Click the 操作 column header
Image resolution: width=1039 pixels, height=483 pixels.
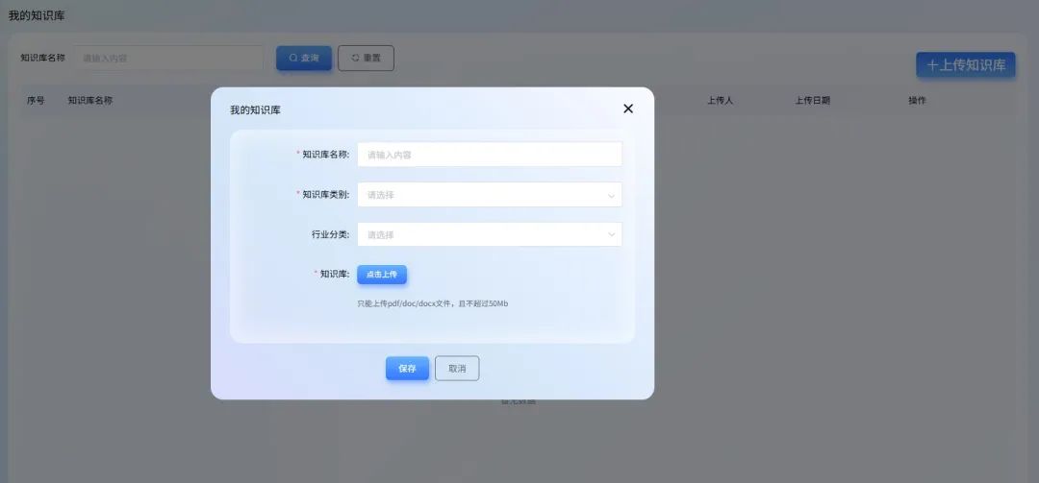917,101
